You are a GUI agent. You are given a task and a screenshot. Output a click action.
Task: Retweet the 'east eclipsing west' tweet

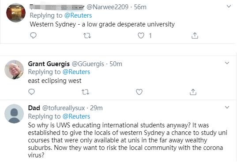click(x=85, y=92)
